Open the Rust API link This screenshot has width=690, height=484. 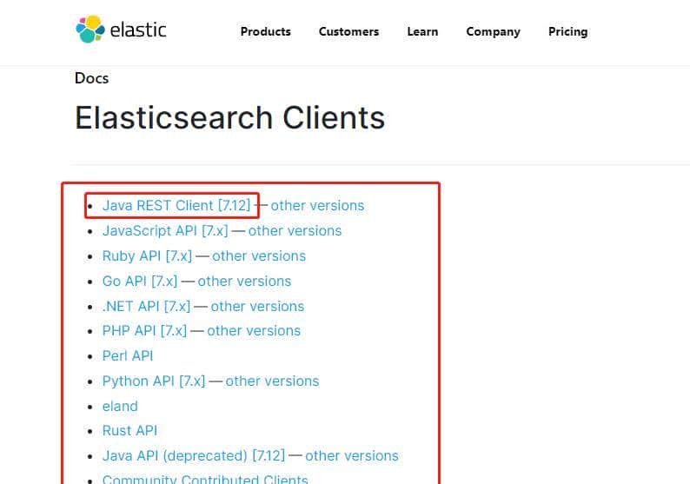129,431
